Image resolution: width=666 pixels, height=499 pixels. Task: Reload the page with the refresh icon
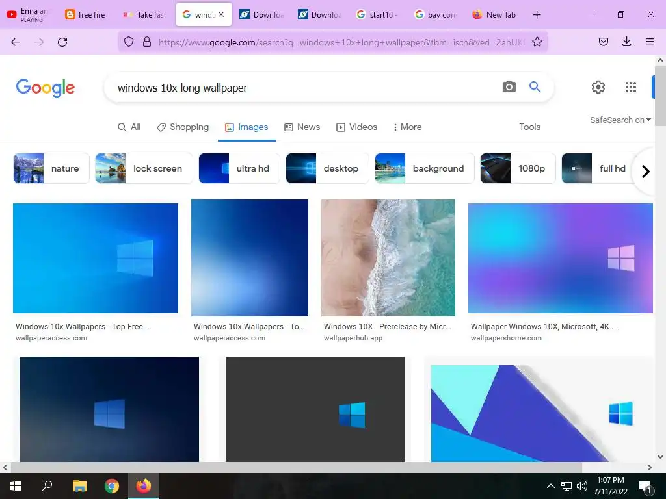click(x=62, y=42)
